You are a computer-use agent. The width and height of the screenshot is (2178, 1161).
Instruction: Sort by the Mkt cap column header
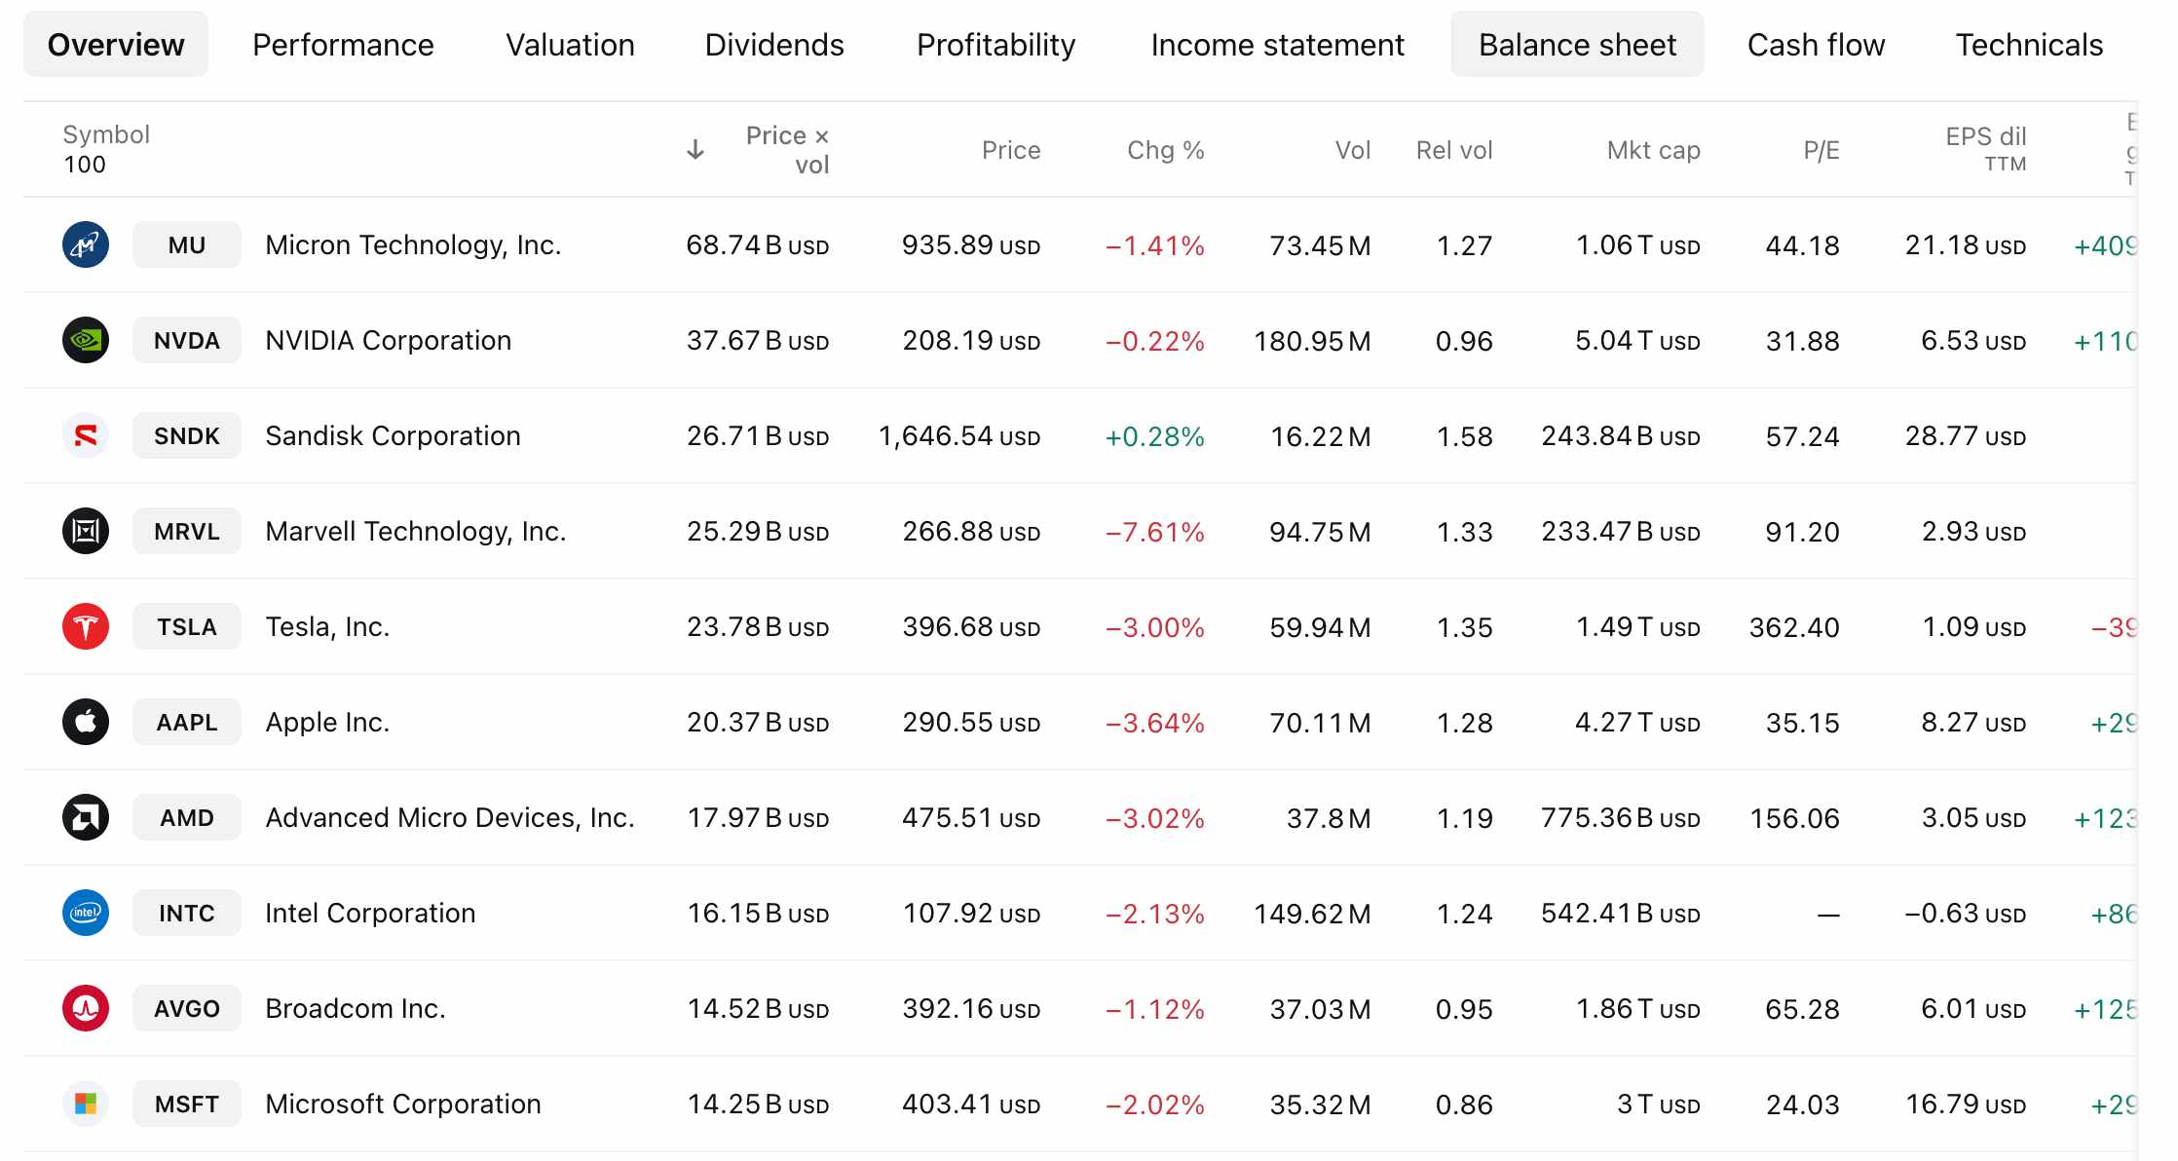(1653, 150)
